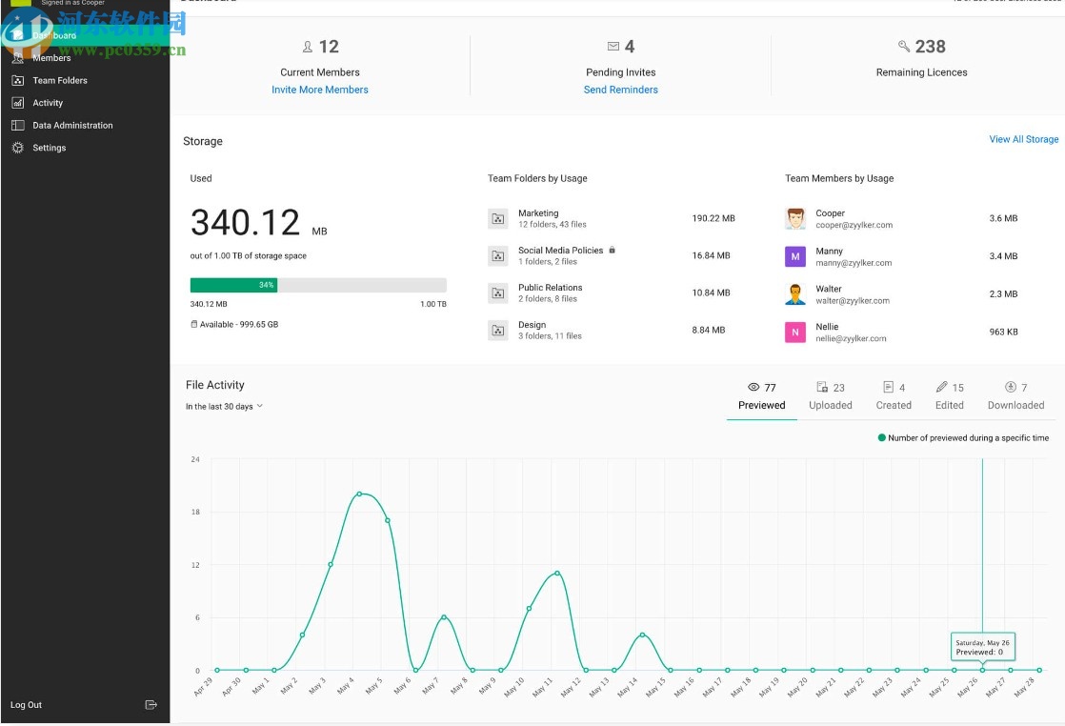Click the Data Administration sidebar icon
Viewport: 1065px width, 726px height.
(x=17, y=125)
